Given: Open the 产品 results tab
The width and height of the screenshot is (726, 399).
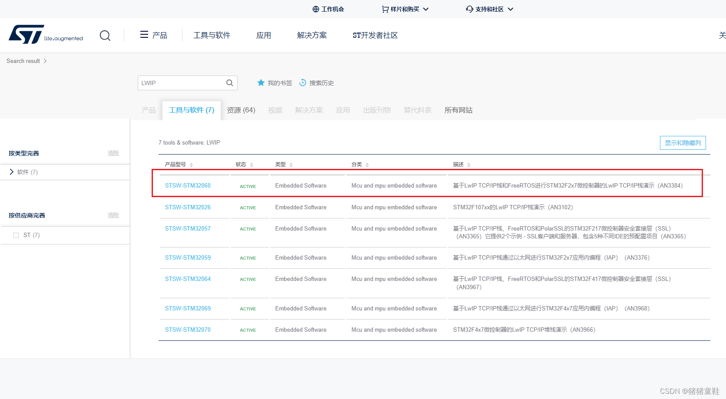Looking at the screenshot, I should click(149, 110).
